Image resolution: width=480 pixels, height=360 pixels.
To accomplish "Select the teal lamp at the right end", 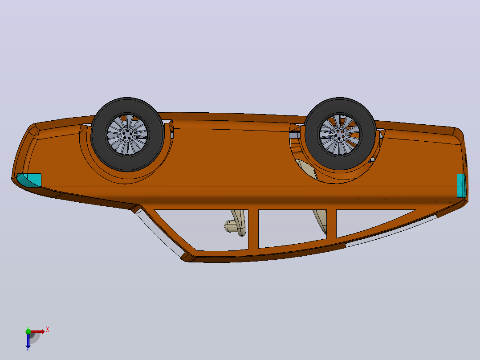I will tap(461, 186).
